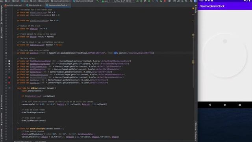Screen dimensions: 252x142
Task: Click the Search Everywhere magnifier icon
Action: [x=191, y=1]
